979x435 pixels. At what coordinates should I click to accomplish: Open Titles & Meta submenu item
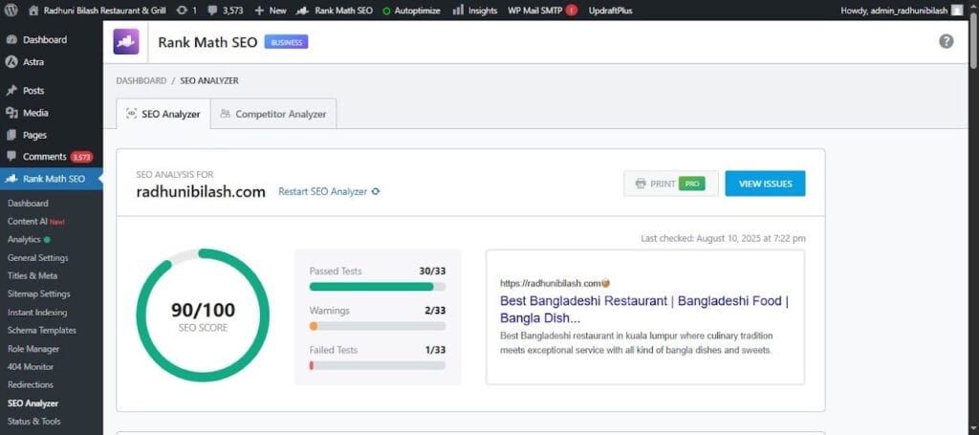(33, 275)
